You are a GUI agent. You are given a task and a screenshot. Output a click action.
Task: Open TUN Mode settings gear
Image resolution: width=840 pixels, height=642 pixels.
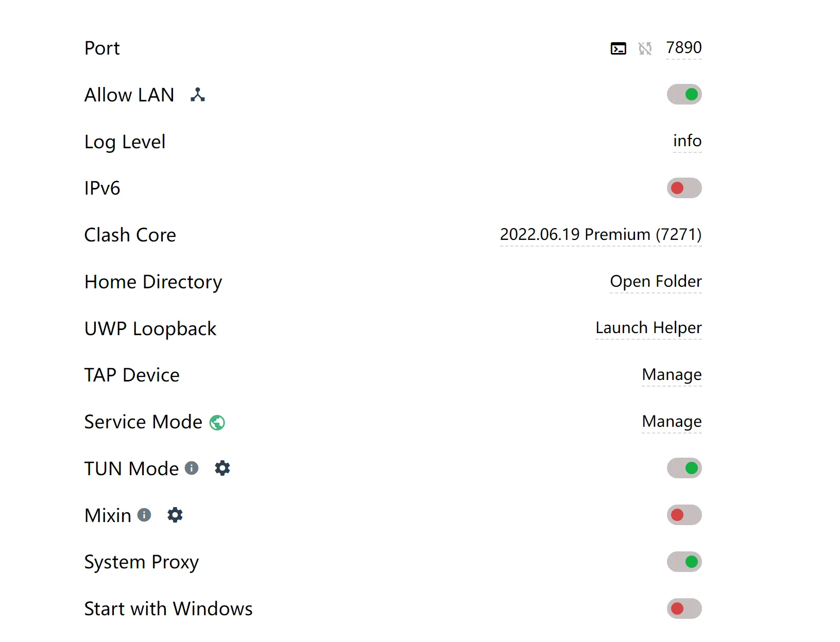point(222,468)
